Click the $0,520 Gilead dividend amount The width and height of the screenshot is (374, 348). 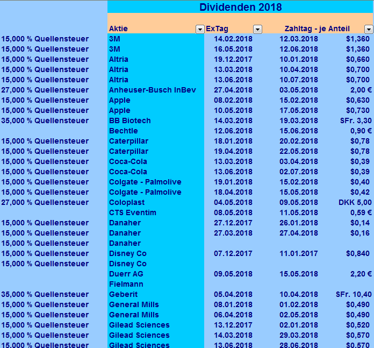tap(358, 325)
